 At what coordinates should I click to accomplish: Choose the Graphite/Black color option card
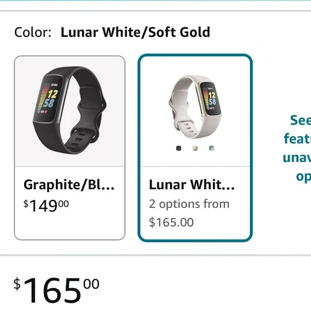coord(70,148)
